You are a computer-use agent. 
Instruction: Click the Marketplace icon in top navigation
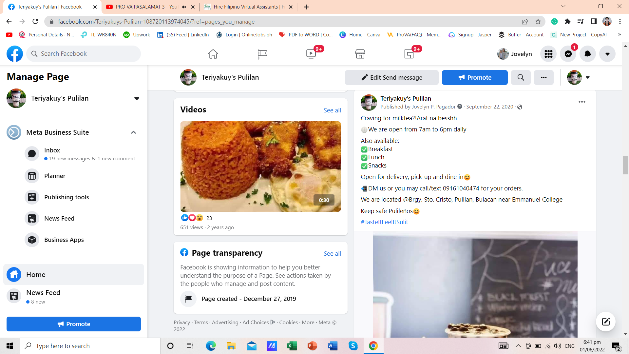[x=360, y=54]
